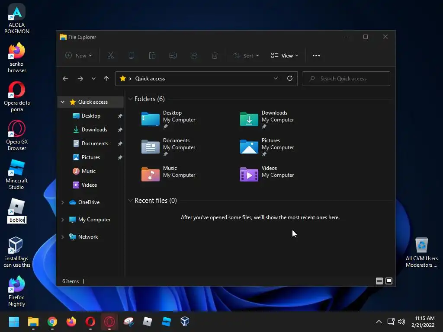
Task: Click the Share icon in toolbar
Action: coord(194,56)
